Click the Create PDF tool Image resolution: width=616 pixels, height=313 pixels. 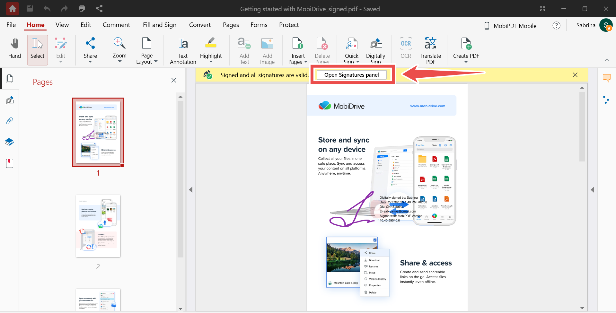point(466,48)
